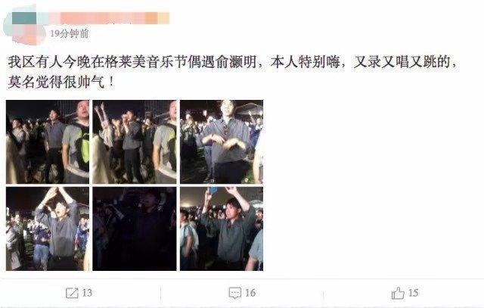
Task: Open middle thumbnail in top row
Action: (x=135, y=142)
